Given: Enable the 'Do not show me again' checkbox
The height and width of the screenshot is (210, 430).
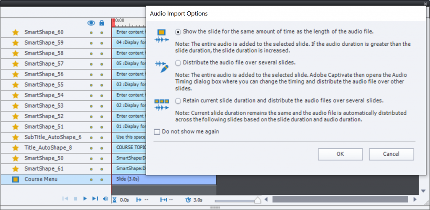Looking at the screenshot, I should (157, 132).
